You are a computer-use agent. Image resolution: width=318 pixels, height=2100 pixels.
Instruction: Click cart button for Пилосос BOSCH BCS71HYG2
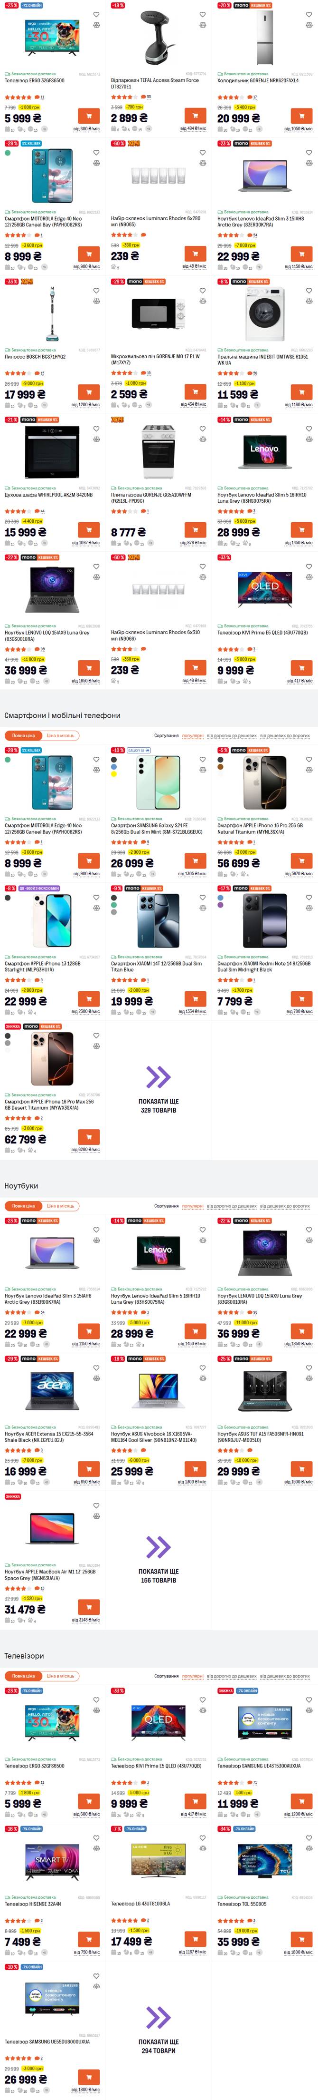(x=89, y=392)
